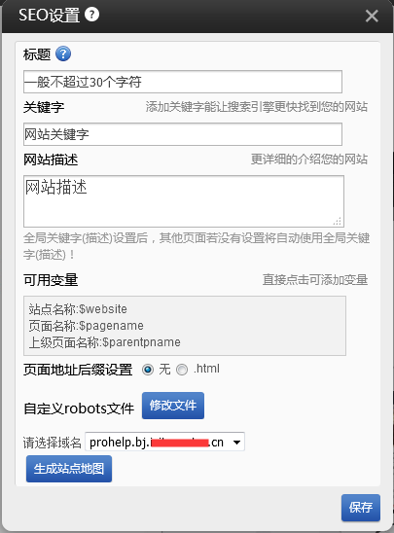Click 修改文件 button for robots file
The width and height of the screenshot is (394, 533).
[173, 406]
